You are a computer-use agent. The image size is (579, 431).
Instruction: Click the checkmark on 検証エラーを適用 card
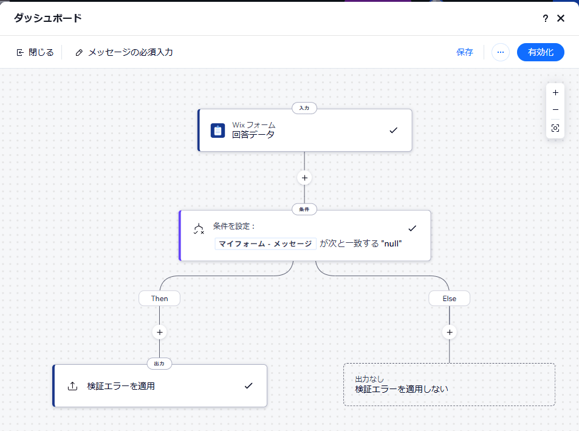248,386
